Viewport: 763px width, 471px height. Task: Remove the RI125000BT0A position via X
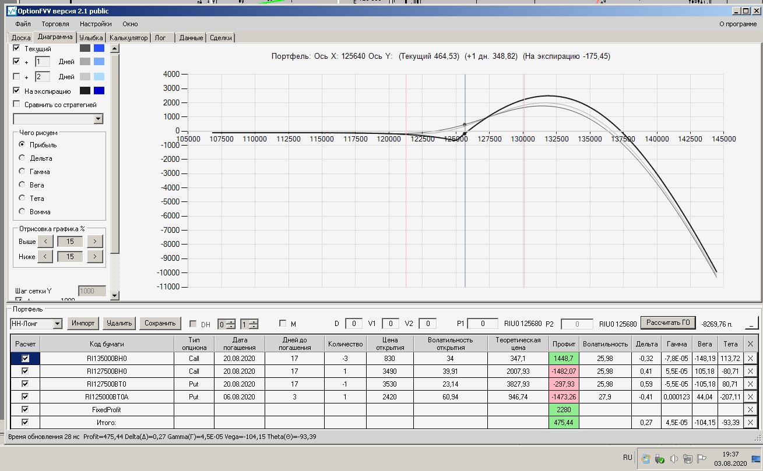click(x=750, y=396)
